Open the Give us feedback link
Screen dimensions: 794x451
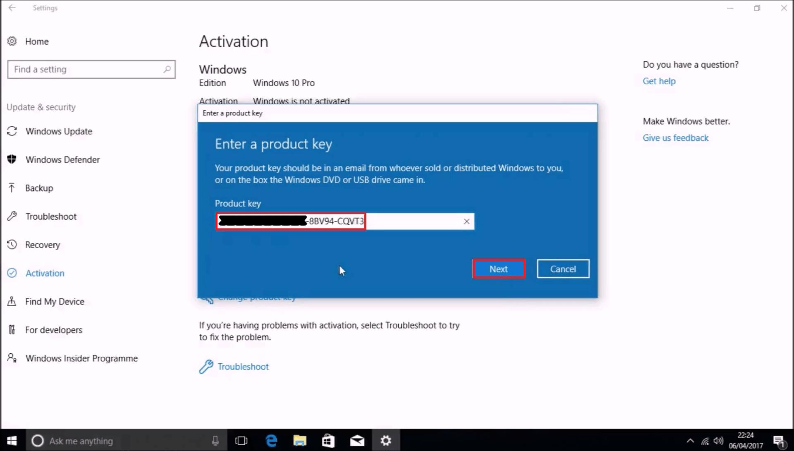click(675, 137)
